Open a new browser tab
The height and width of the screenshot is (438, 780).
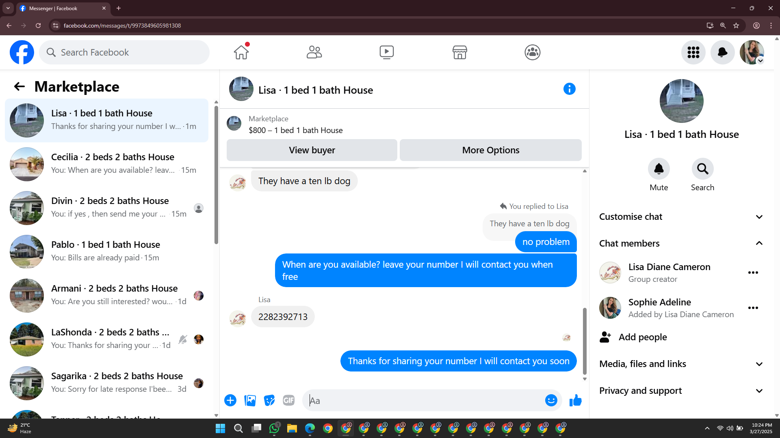point(119,8)
